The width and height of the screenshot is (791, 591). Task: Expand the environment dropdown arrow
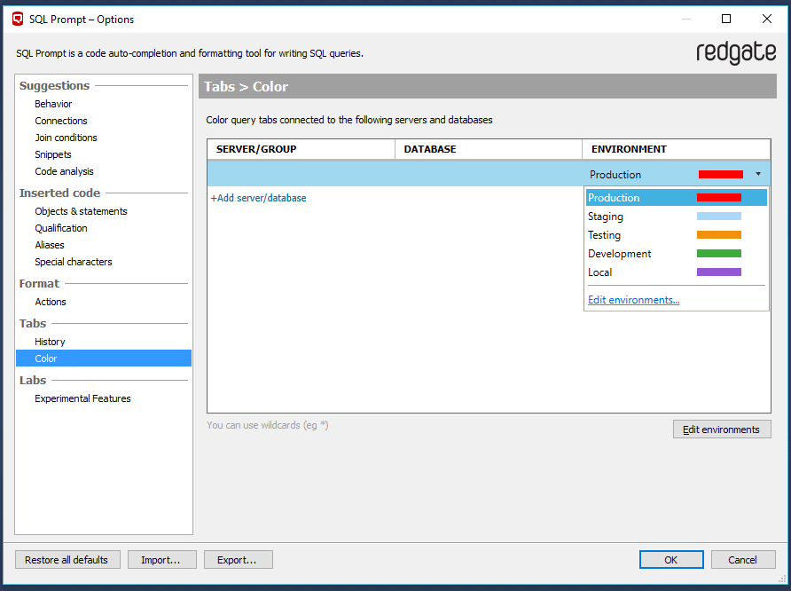click(757, 174)
